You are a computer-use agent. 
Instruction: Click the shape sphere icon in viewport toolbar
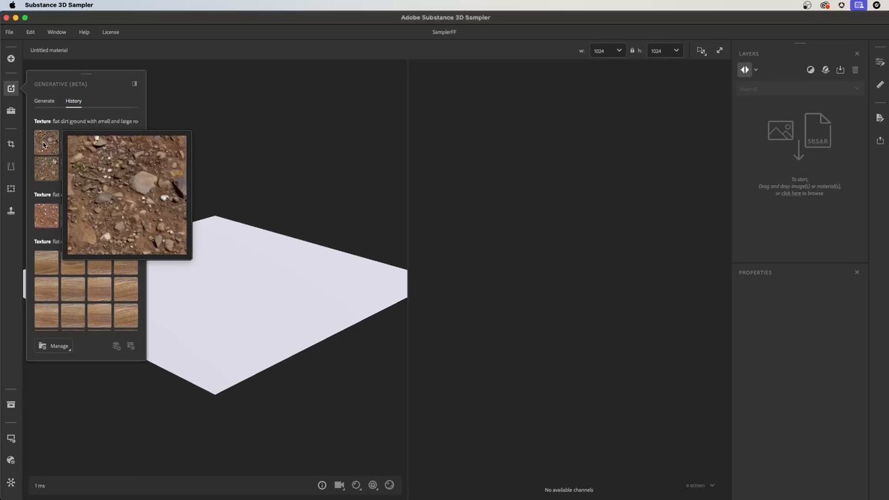click(x=390, y=485)
